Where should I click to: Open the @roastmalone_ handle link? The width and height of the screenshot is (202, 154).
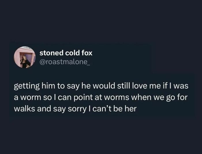coord(65,62)
